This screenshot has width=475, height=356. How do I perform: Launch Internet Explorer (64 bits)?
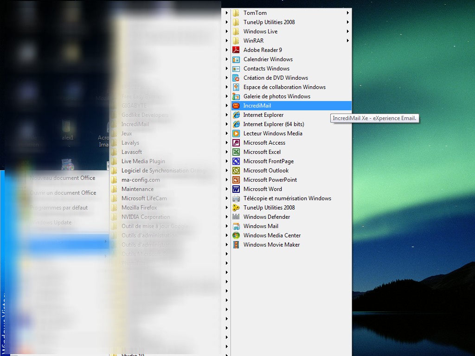tap(273, 124)
